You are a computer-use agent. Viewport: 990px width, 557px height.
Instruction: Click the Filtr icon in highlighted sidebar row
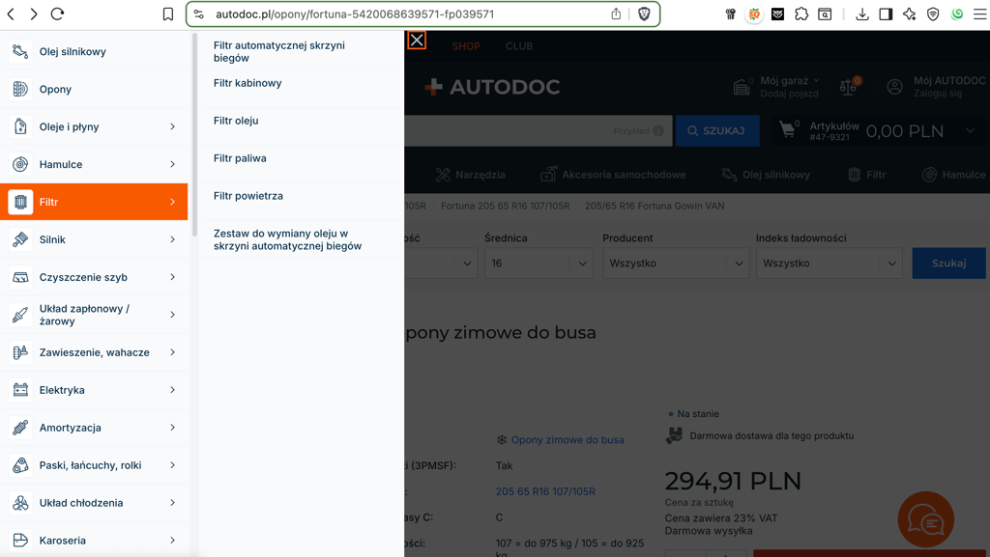click(20, 202)
